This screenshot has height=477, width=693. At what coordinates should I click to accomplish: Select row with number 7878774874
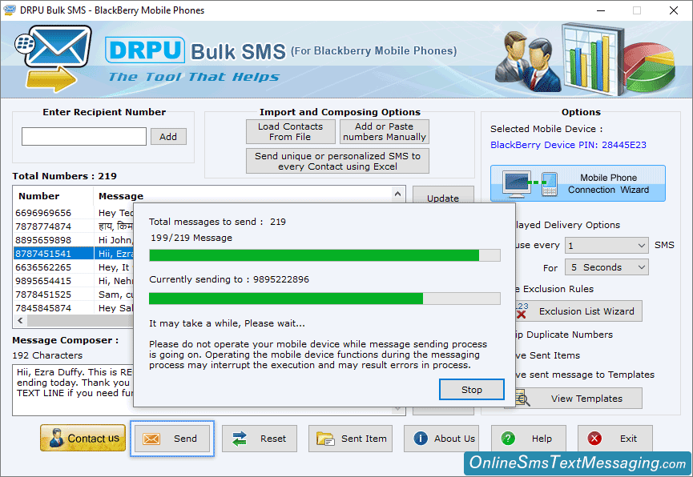[74, 226]
